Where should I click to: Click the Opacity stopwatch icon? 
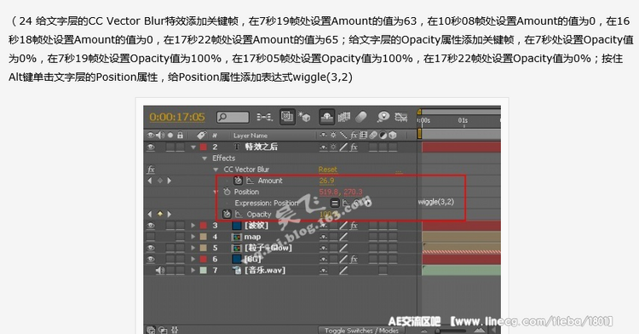coord(227,214)
